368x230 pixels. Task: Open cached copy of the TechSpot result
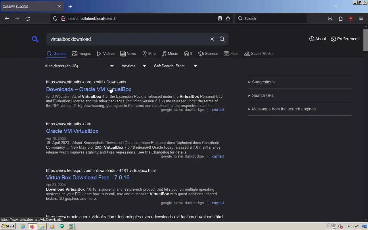click(x=218, y=203)
